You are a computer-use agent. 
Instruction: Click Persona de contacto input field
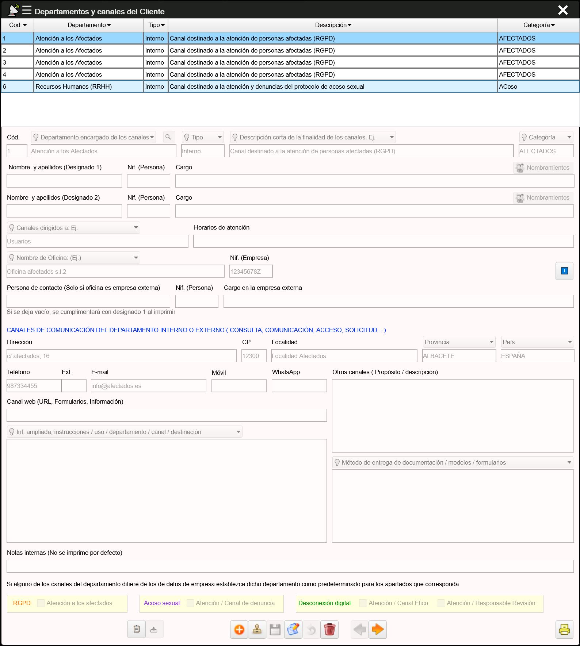[x=88, y=301]
